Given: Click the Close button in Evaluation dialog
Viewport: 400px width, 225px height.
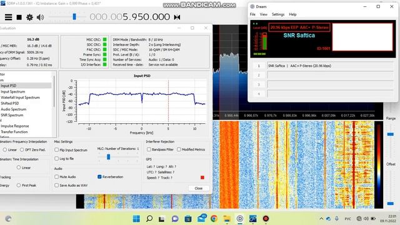Looking at the screenshot, I should point(199,188).
